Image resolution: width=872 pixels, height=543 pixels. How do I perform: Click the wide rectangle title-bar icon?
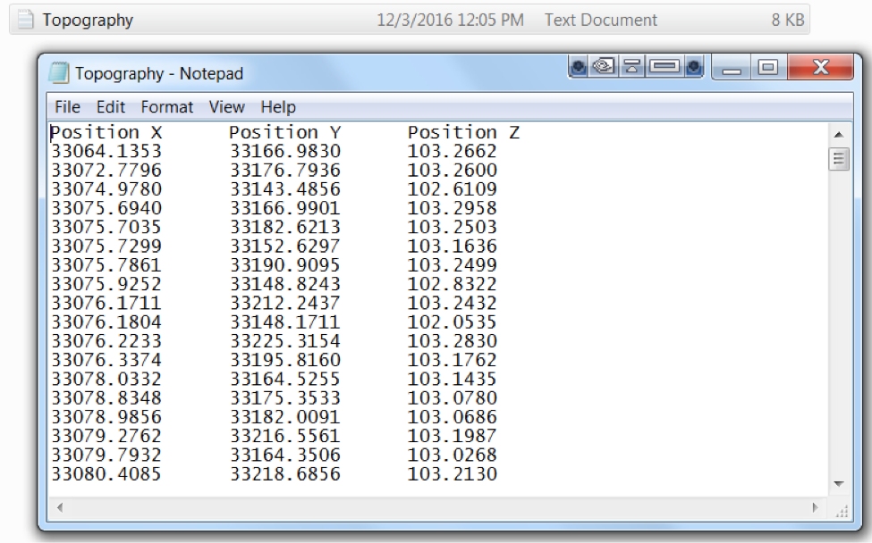coord(664,67)
